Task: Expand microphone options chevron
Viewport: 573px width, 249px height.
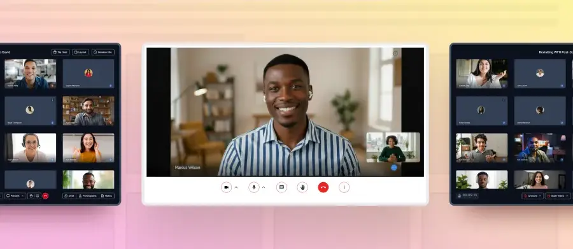Action: point(264,187)
